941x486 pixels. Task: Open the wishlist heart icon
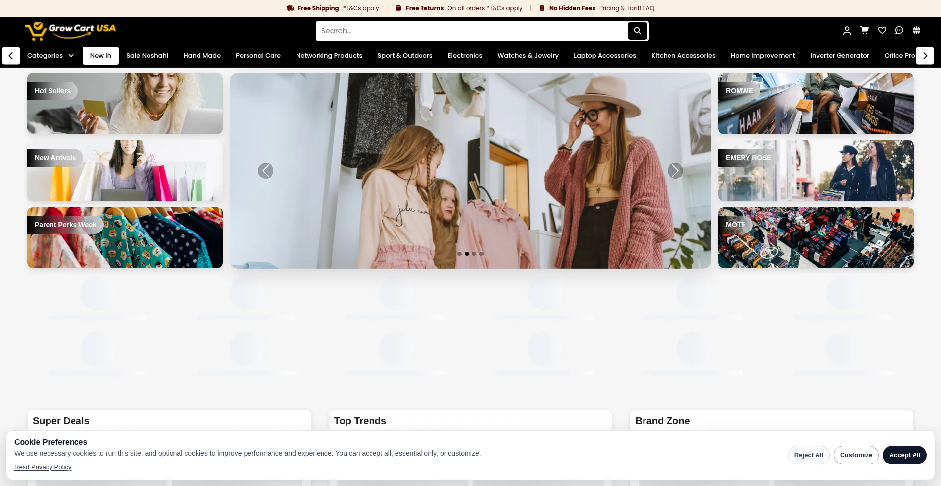882,30
